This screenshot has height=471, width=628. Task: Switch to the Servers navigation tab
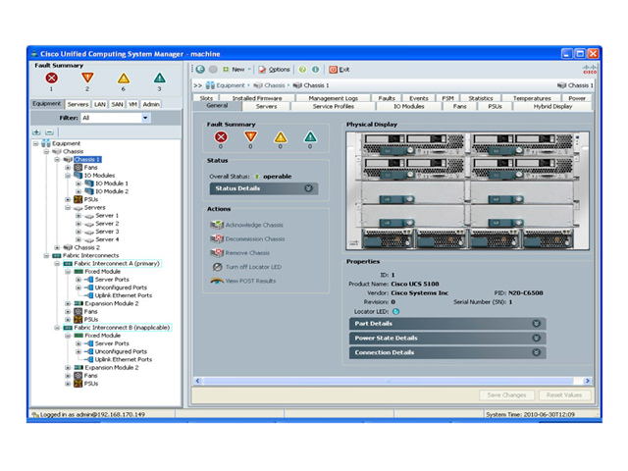(78, 104)
